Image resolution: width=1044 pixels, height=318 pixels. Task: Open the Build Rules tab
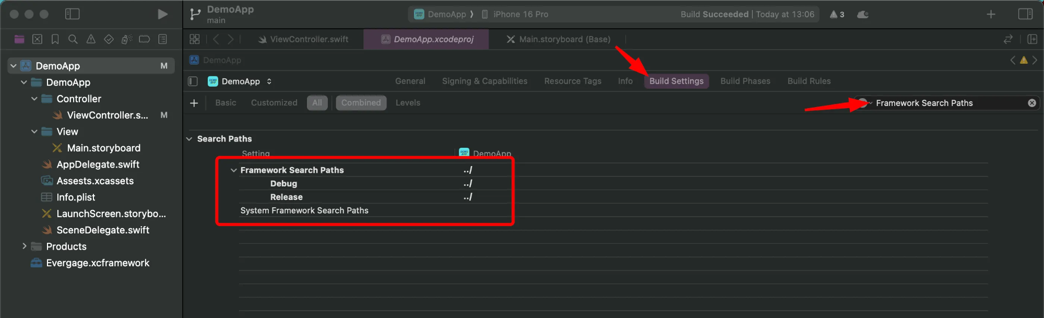pos(809,81)
